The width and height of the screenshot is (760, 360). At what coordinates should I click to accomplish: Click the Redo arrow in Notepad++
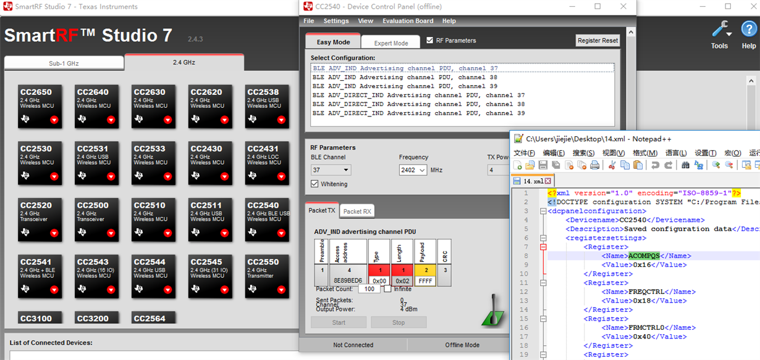pyautogui.click(x=668, y=165)
